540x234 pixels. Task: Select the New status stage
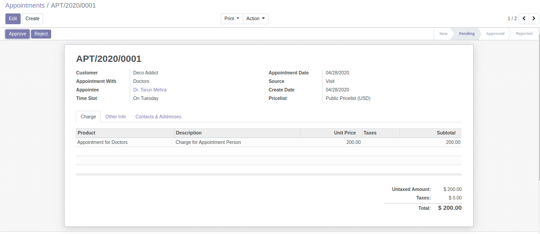[x=443, y=34]
